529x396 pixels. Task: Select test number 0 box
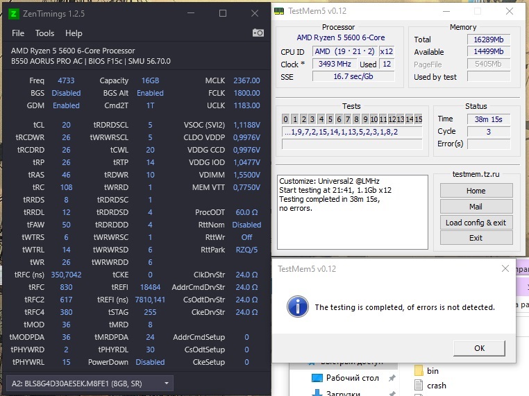click(286, 119)
